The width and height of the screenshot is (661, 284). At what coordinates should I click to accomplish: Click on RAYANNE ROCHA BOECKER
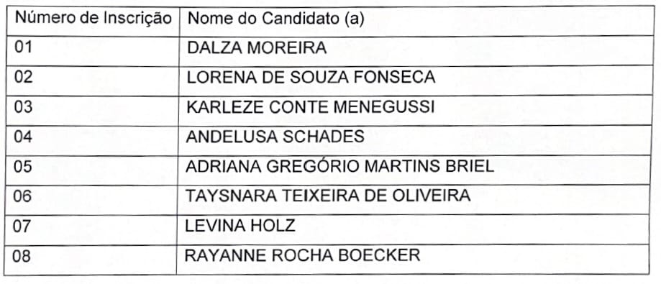pyautogui.click(x=303, y=255)
